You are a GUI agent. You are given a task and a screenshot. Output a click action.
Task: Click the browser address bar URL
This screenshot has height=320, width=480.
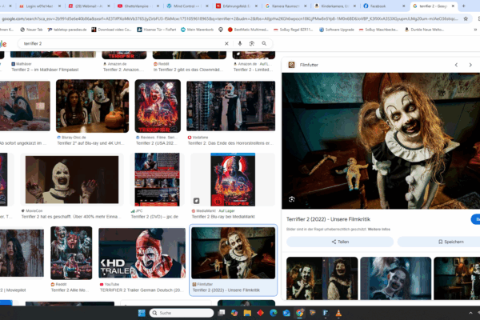coord(230,18)
